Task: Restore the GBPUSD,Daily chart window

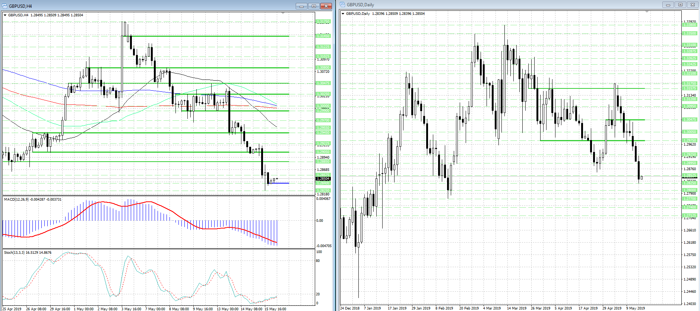Action: click(x=680, y=5)
